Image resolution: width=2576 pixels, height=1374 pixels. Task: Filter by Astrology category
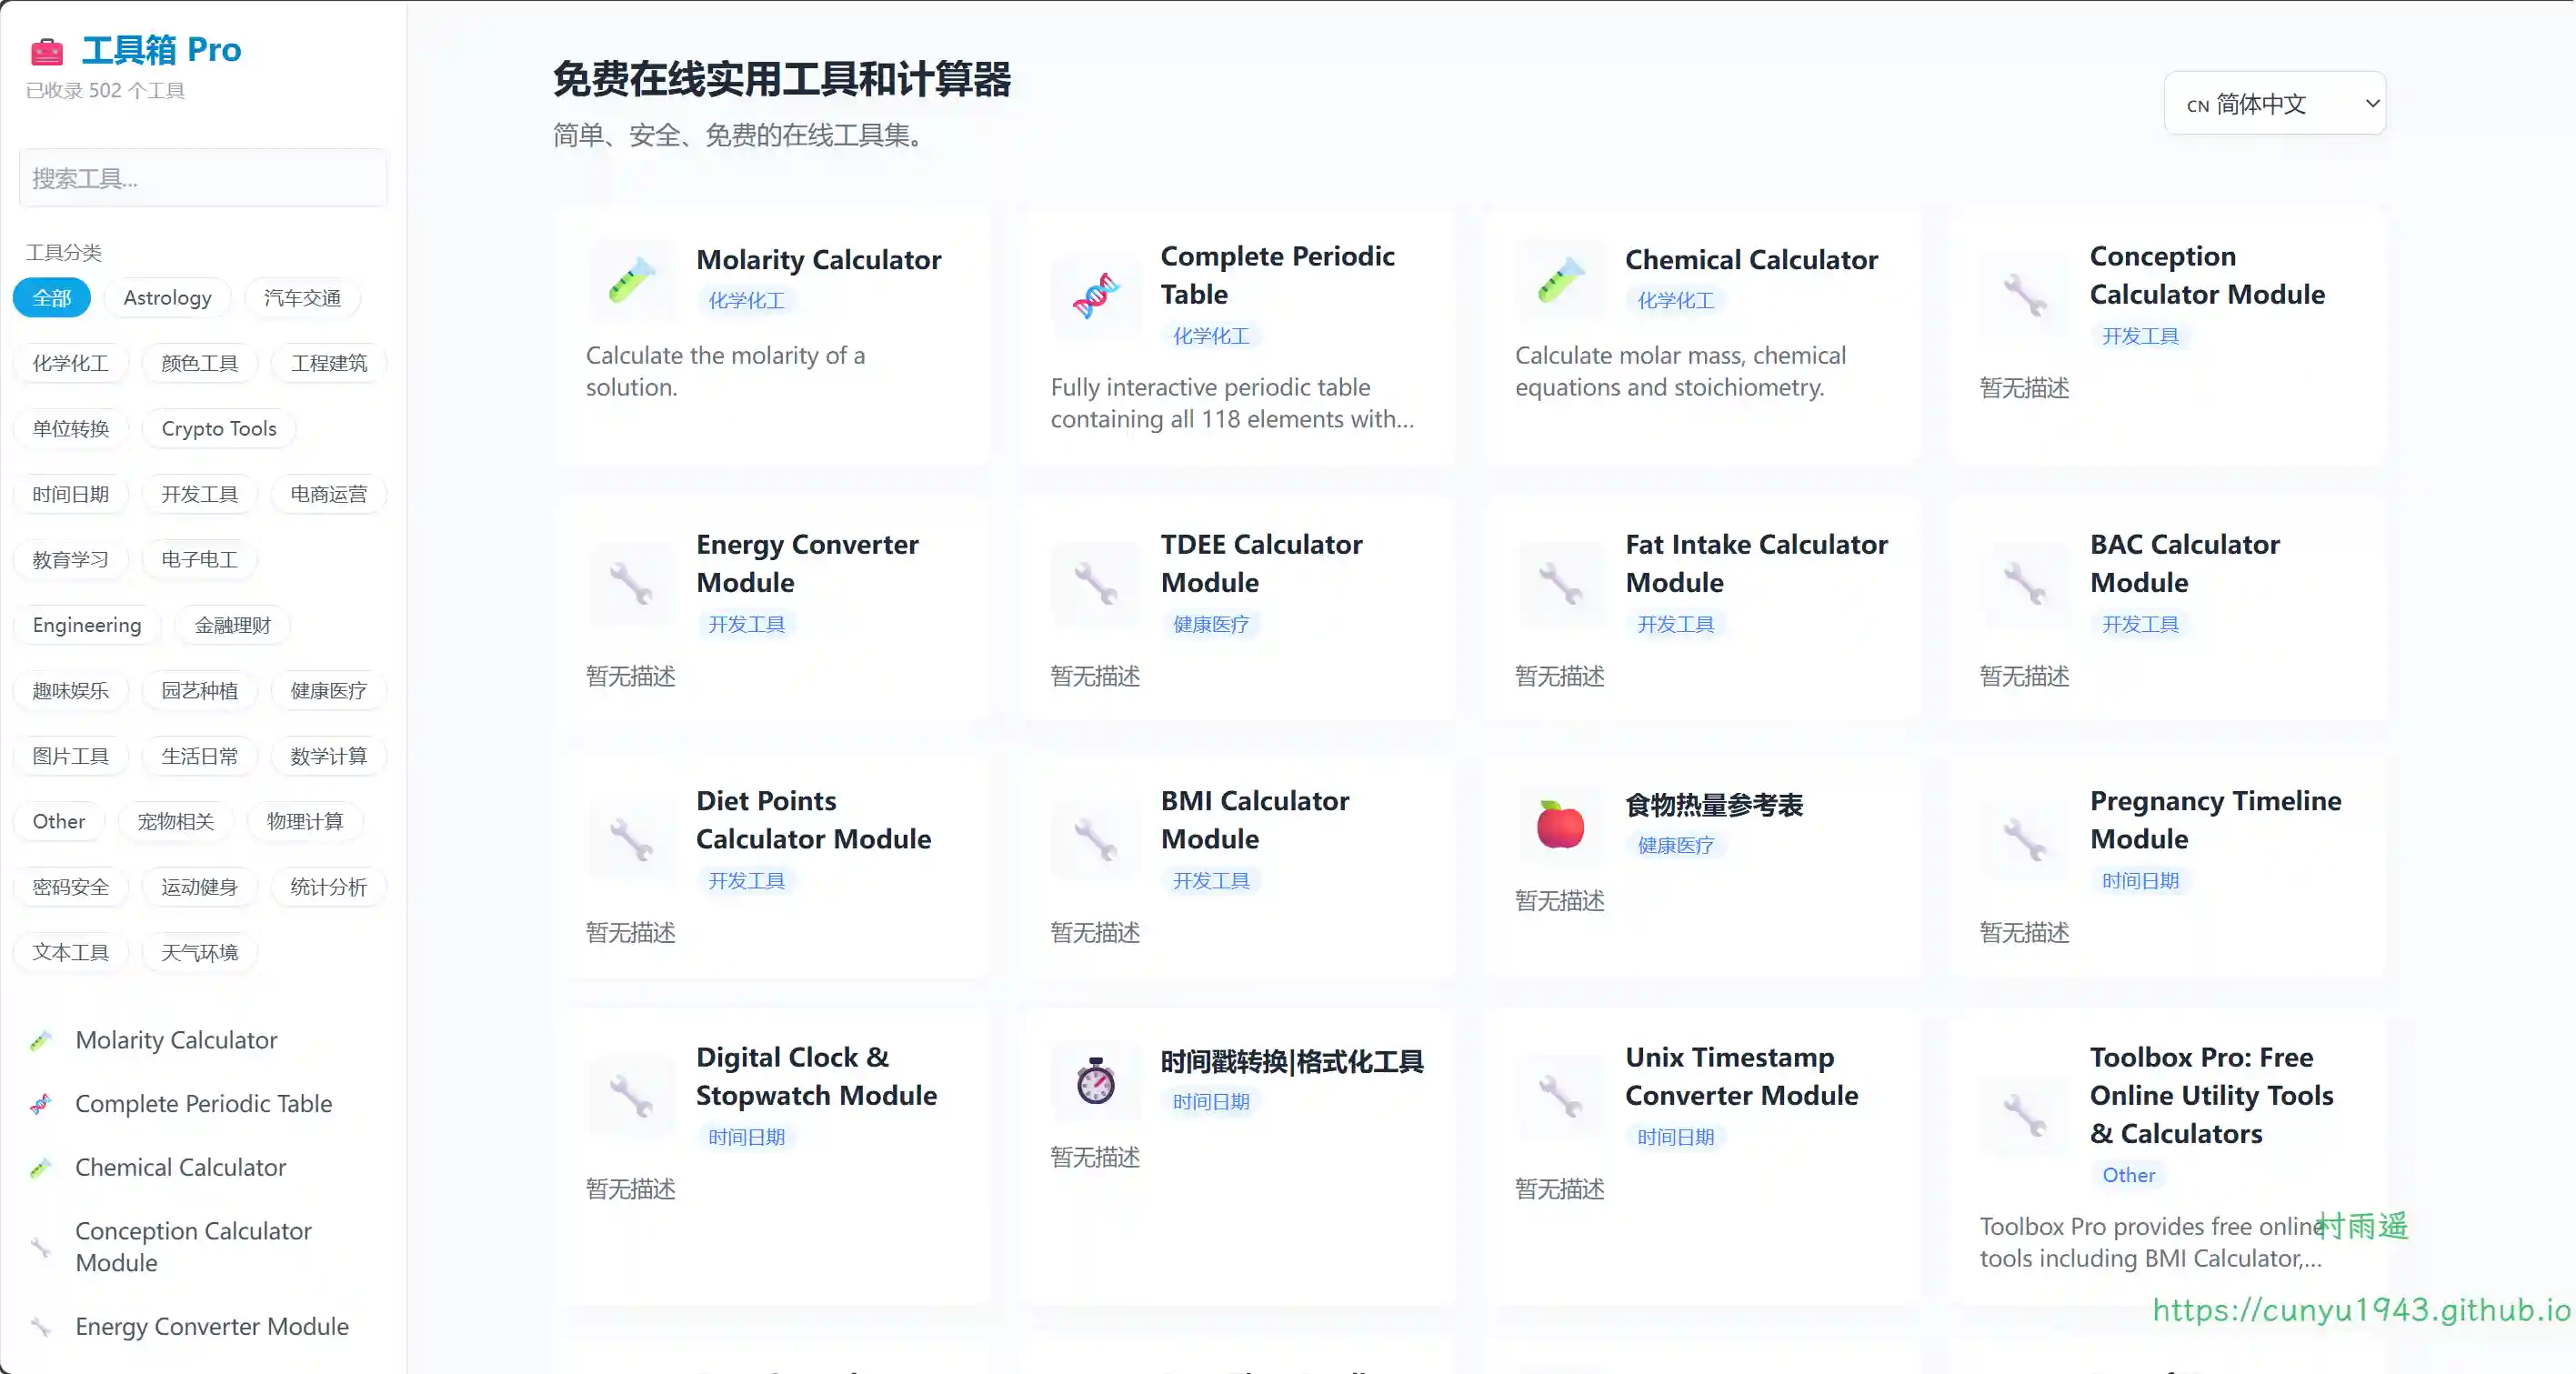tap(167, 298)
